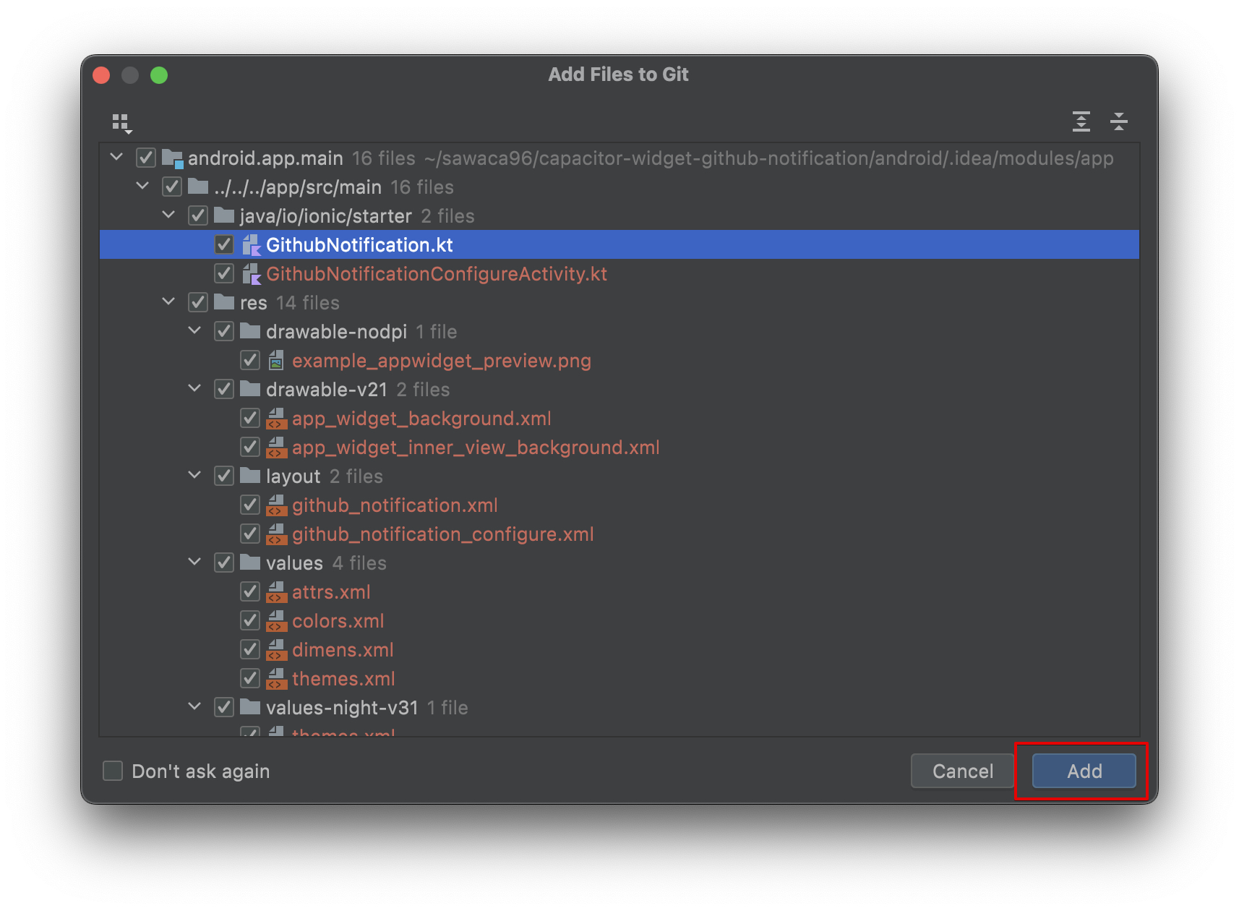Click the XML icon beside github_notification.xml
1239x911 pixels.
pos(277,505)
